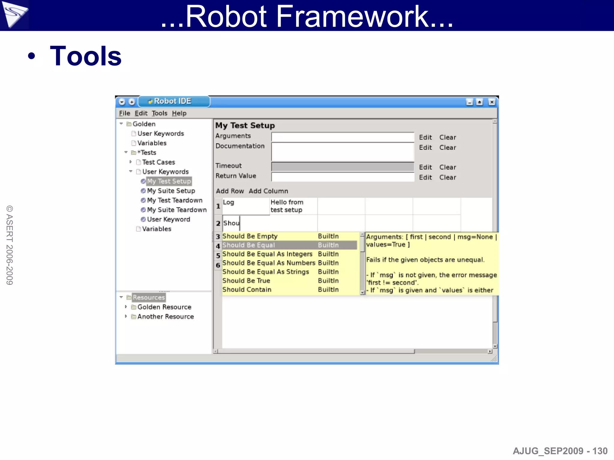Select Variables under *Tests

pyautogui.click(x=156, y=229)
